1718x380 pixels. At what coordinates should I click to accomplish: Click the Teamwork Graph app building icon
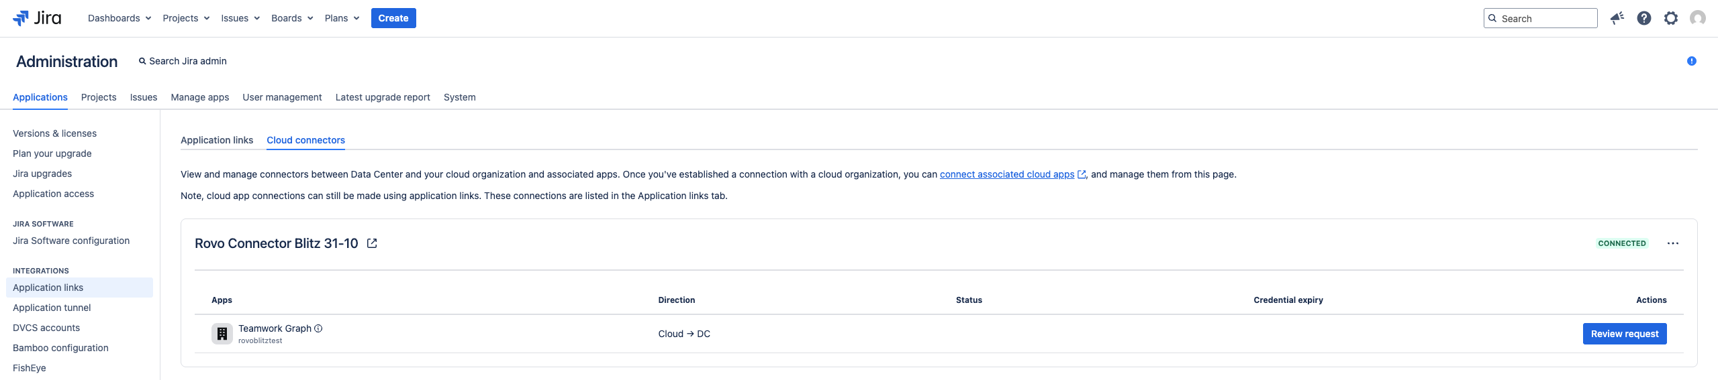[x=222, y=334]
